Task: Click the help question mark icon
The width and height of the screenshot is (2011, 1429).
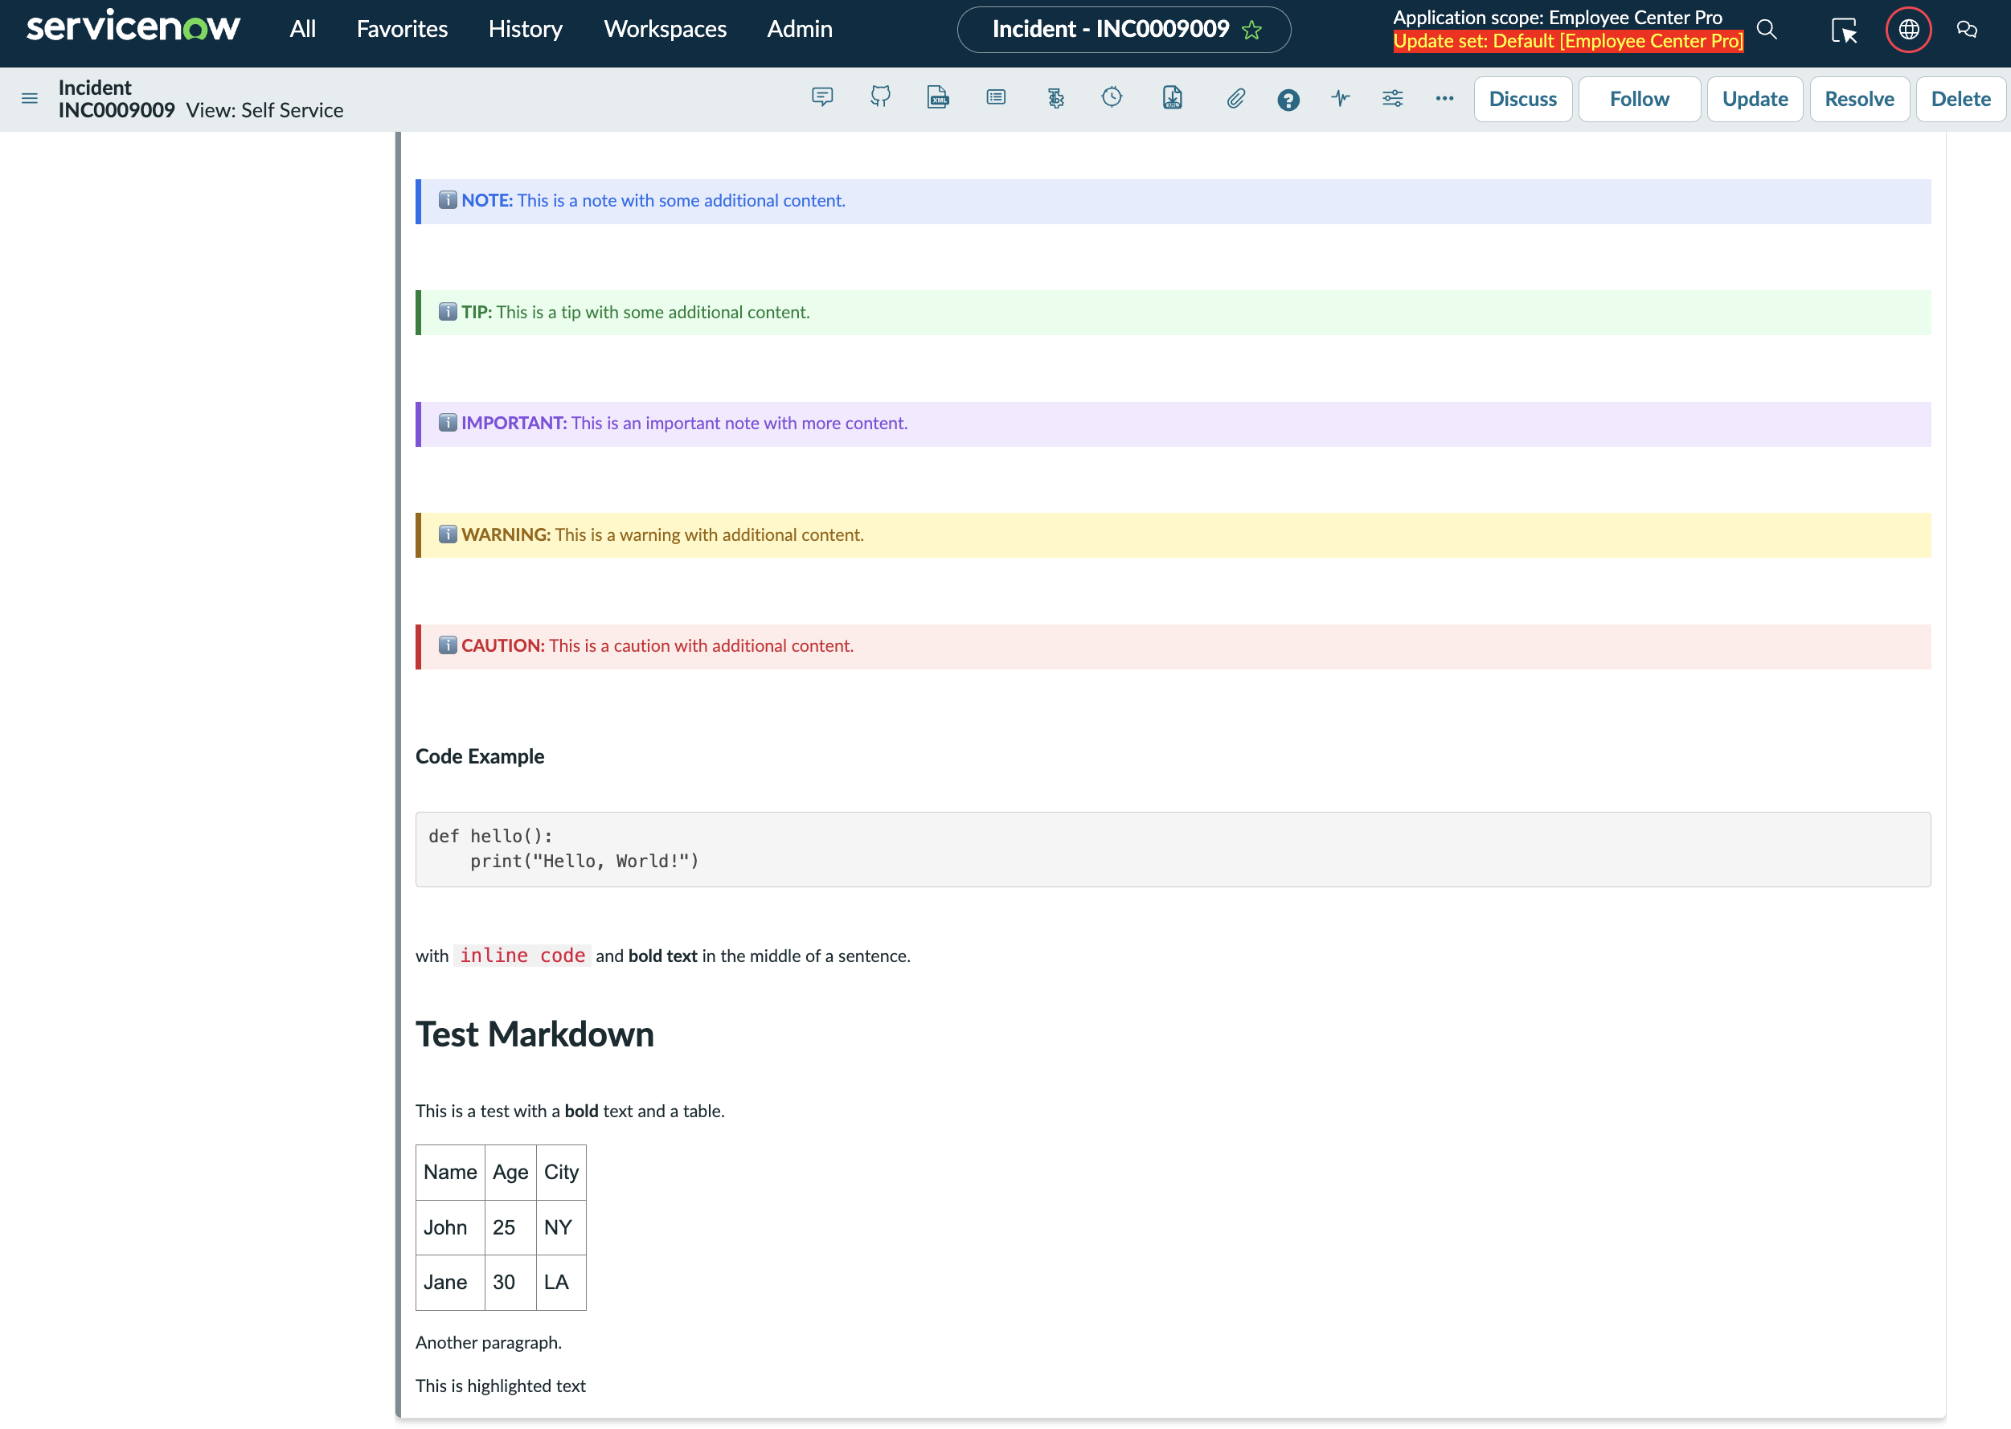Action: pyautogui.click(x=1288, y=99)
